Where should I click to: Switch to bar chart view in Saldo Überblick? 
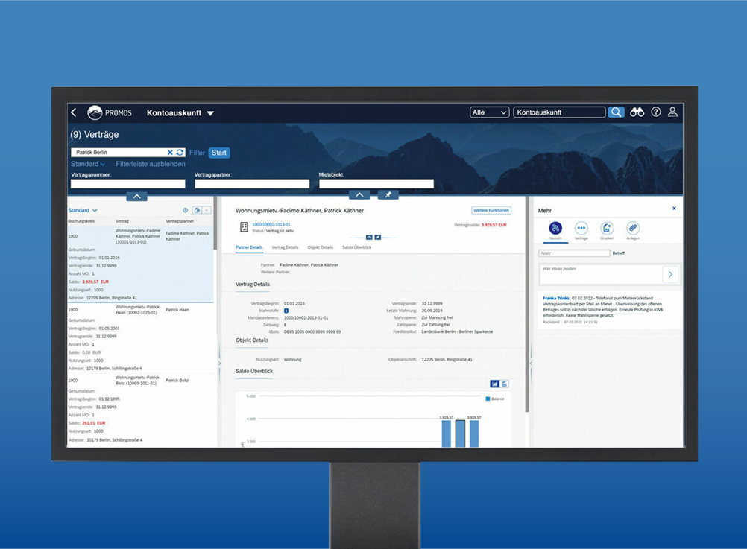(x=494, y=384)
